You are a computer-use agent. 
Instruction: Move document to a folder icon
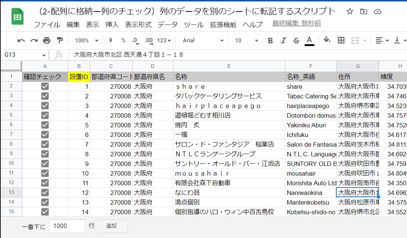[x=363, y=12]
